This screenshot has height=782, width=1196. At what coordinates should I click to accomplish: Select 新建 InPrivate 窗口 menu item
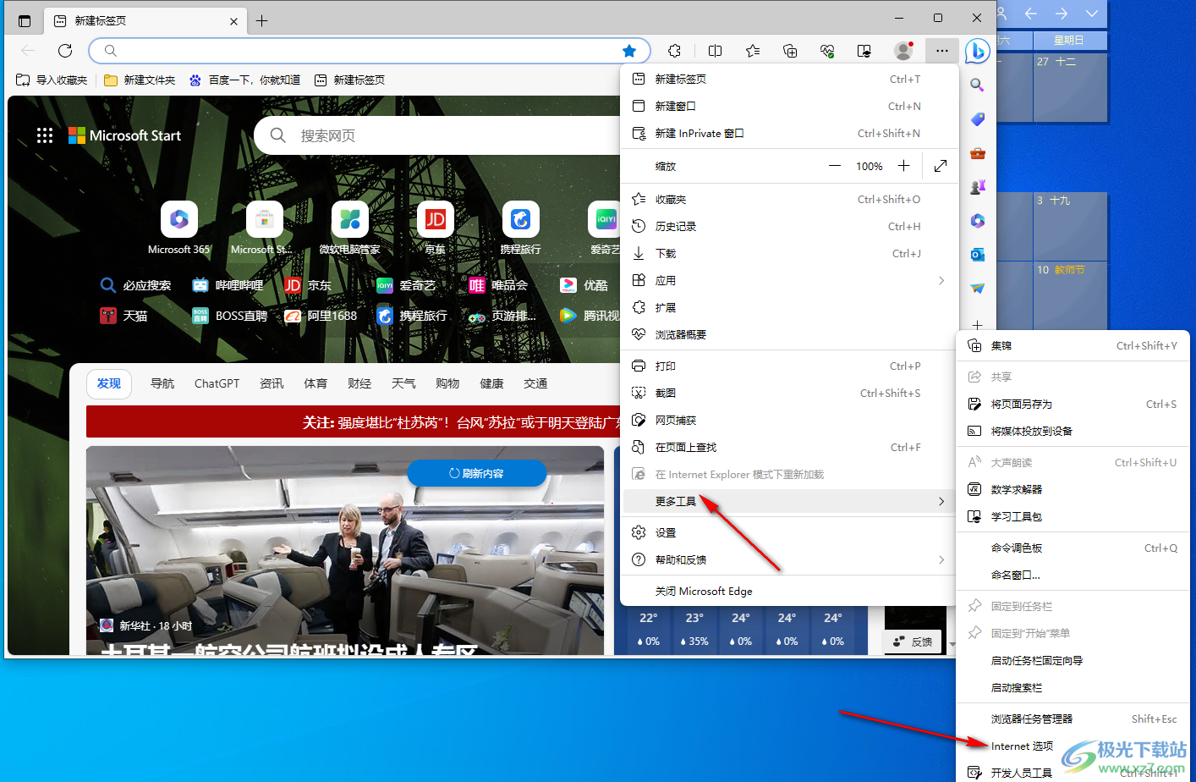pyautogui.click(x=789, y=133)
